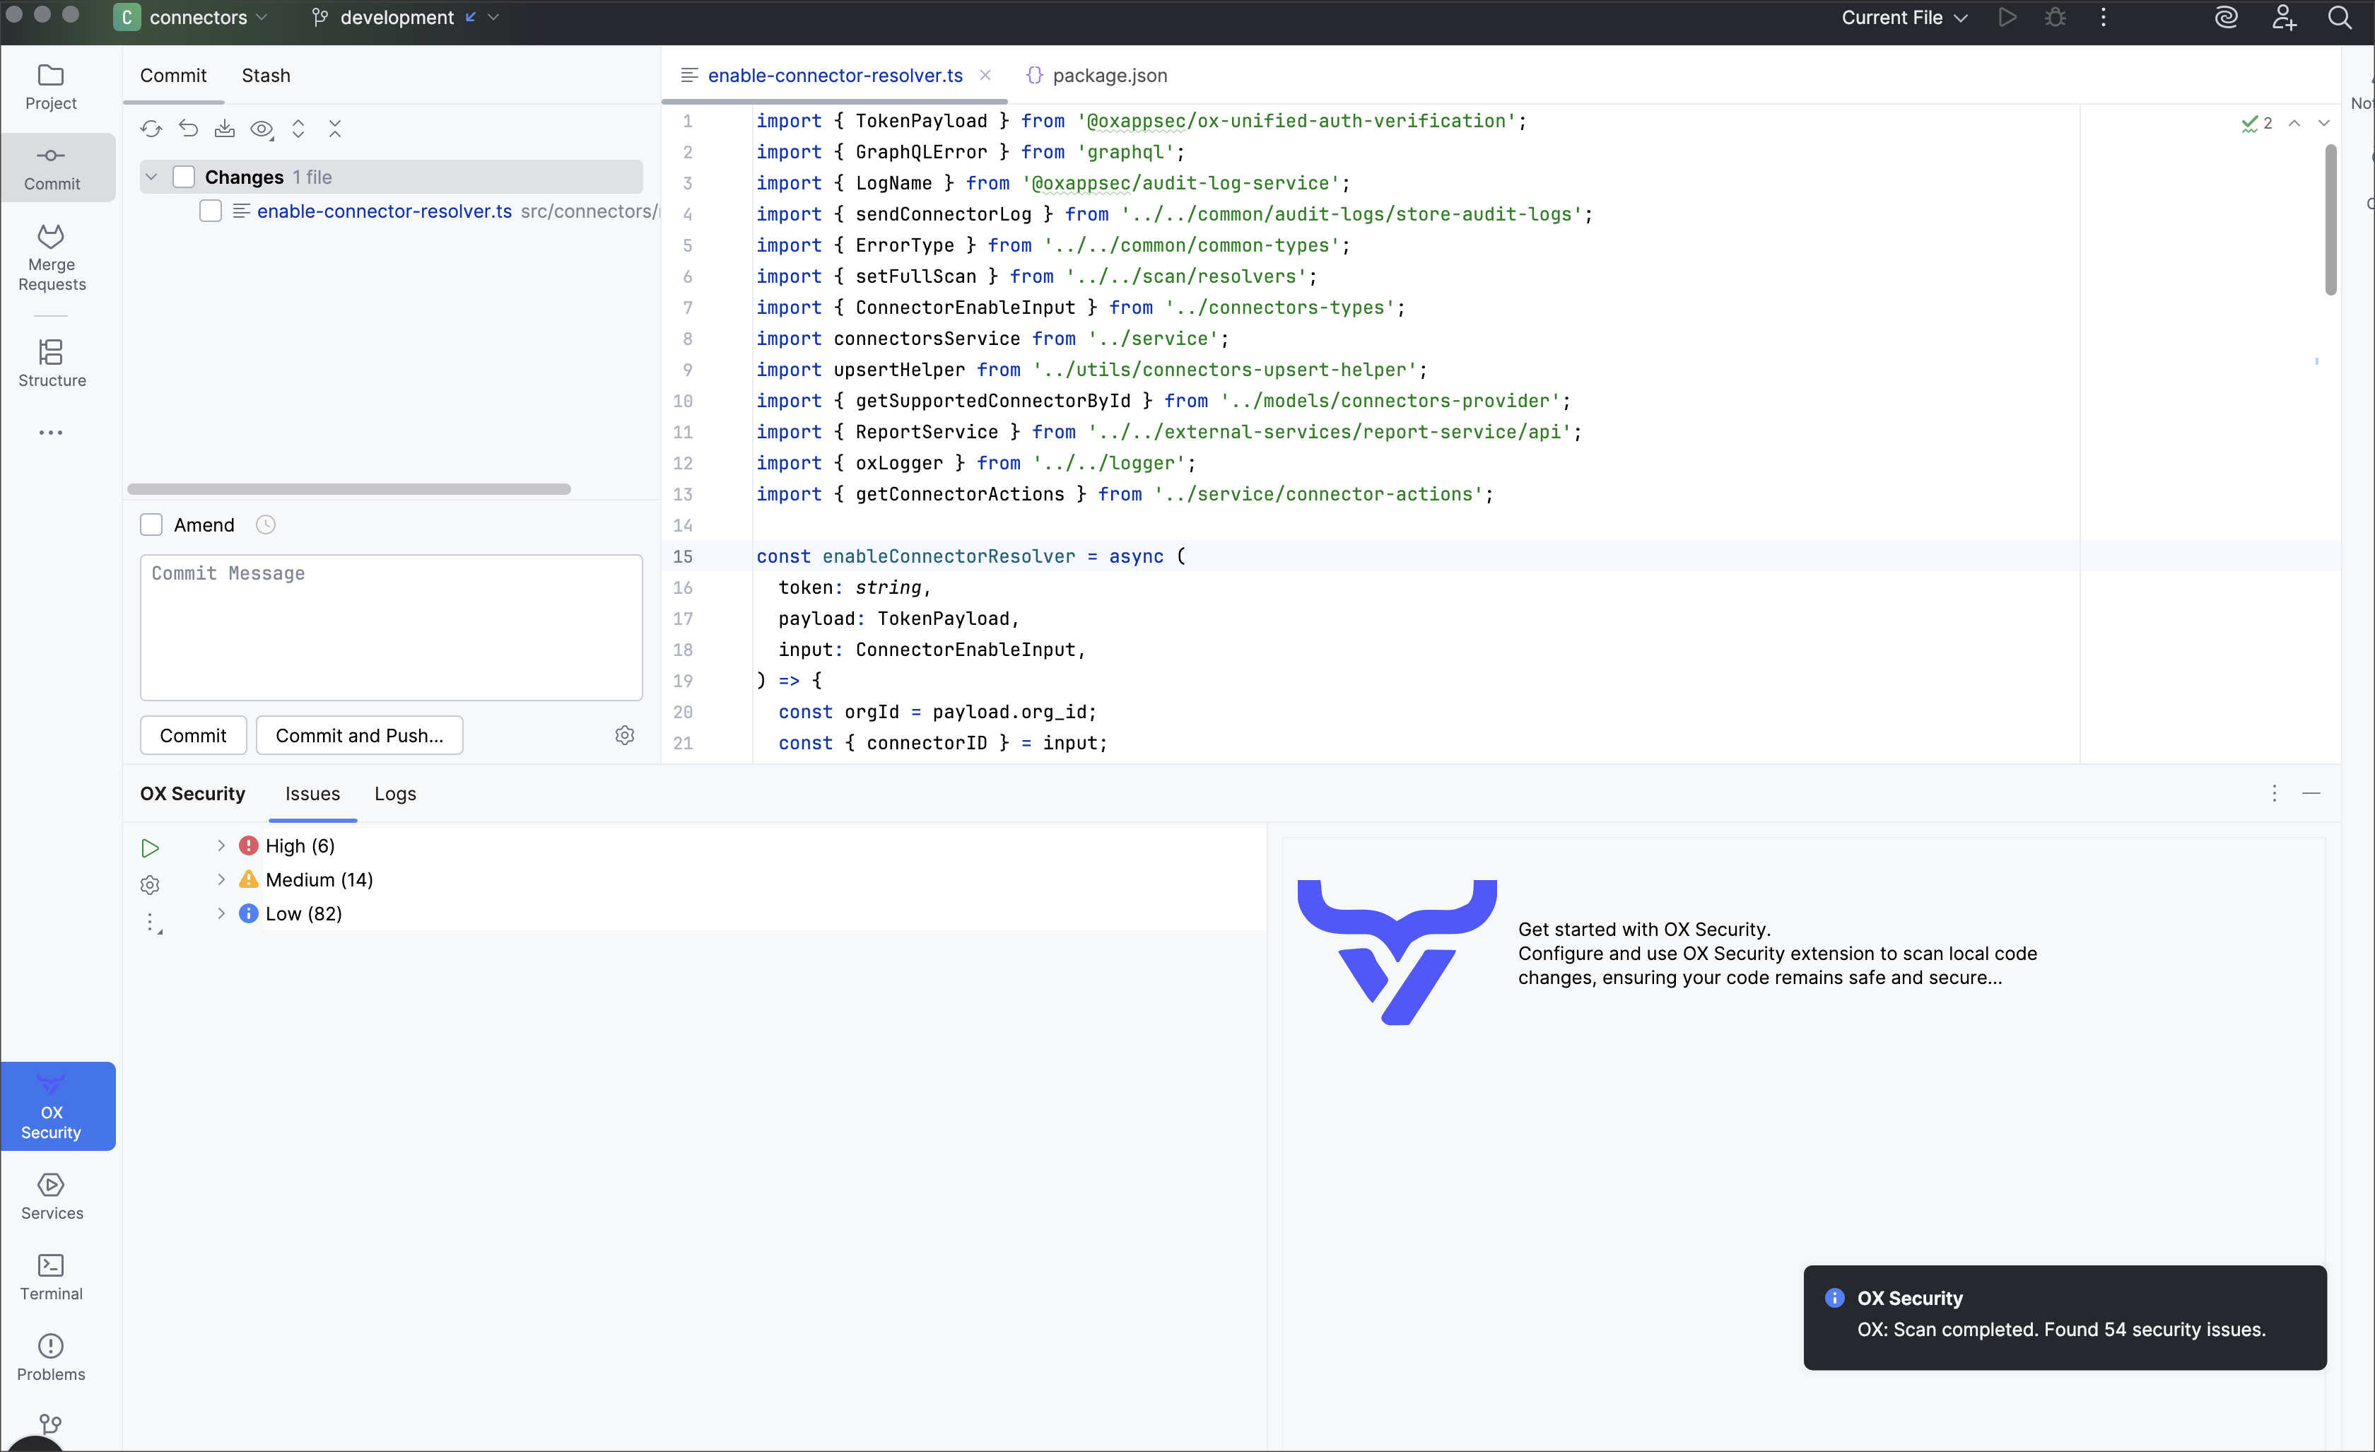Check the Amend checkbox
2375x1452 pixels.
coord(151,525)
